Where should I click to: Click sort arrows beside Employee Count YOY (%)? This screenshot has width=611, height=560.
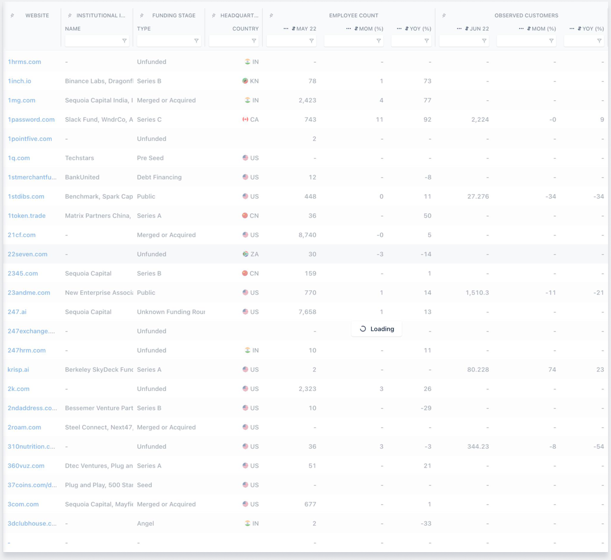point(407,28)
